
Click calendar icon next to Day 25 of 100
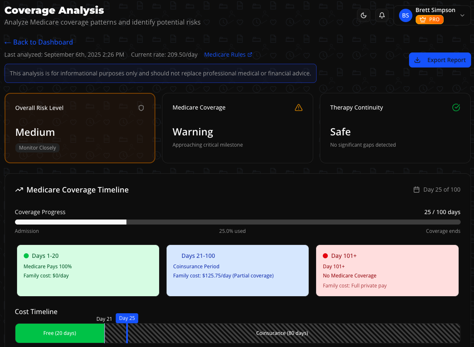point(416,190)
